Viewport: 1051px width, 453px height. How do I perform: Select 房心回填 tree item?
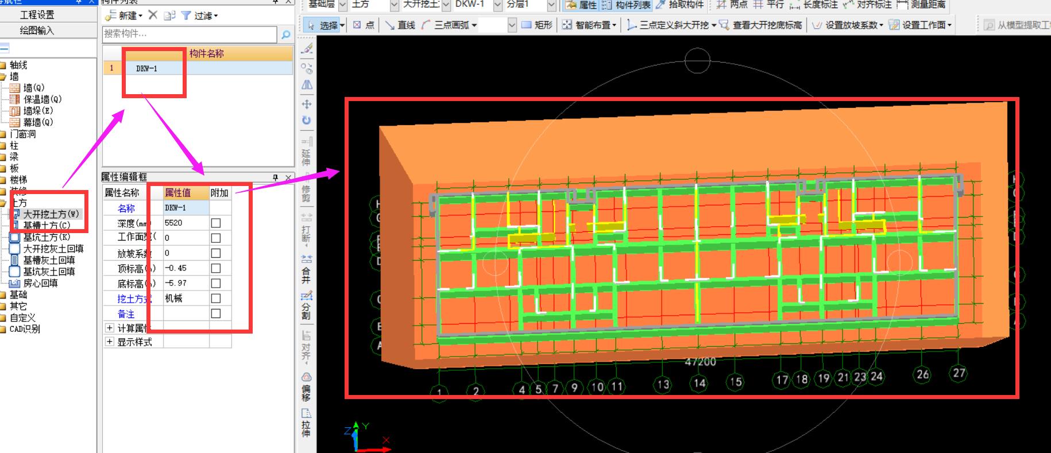tap(40, 283)
